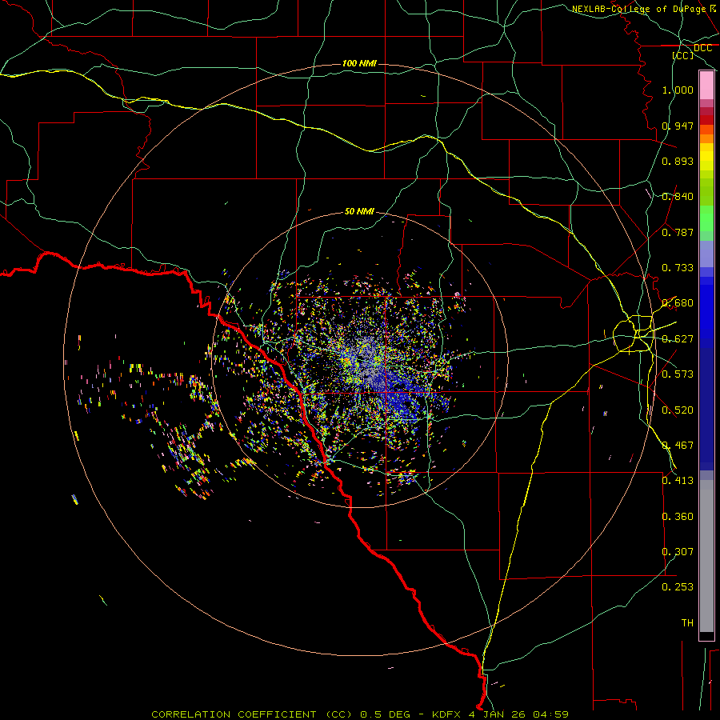Screen dimensions: 720x720
Task: Select the 0.840 legend value
Action: click(678, 197)
